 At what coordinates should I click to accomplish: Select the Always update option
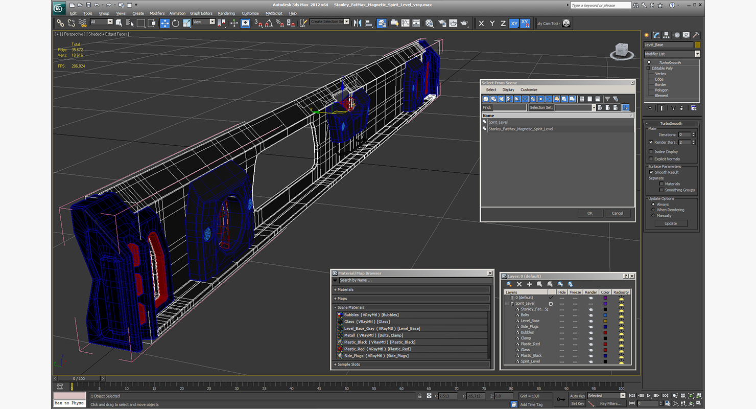click(653, 204)
